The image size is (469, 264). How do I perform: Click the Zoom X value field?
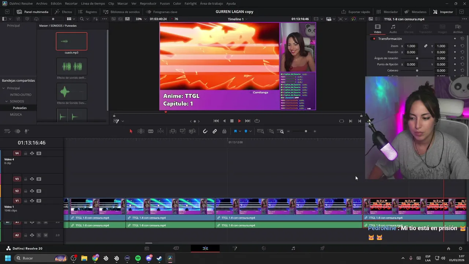(411, 46)
